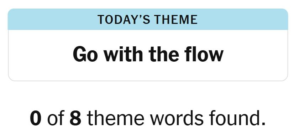
Task: Click empty blue area right of TODAY'S THEME
Action: (x=243, y=20)
